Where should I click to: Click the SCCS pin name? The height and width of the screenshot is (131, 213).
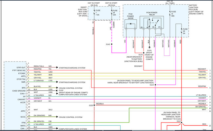[23, 117]
